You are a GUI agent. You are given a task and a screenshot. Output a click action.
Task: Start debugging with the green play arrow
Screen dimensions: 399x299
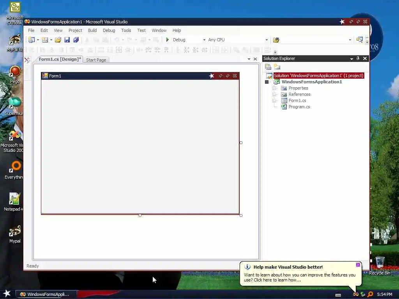(x=167, y=40)
